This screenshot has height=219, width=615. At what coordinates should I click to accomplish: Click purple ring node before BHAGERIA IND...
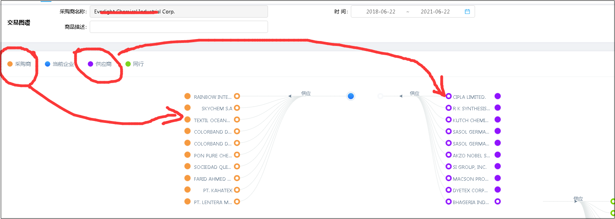(449, 201)
